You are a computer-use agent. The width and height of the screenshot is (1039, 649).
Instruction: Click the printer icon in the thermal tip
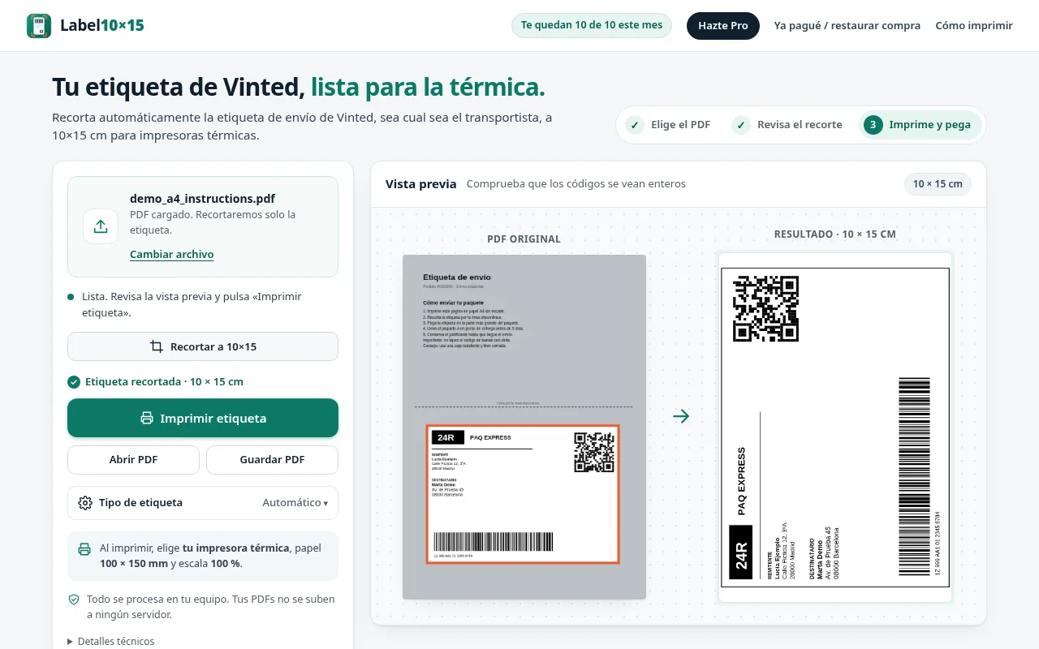[x=84, y=548]
